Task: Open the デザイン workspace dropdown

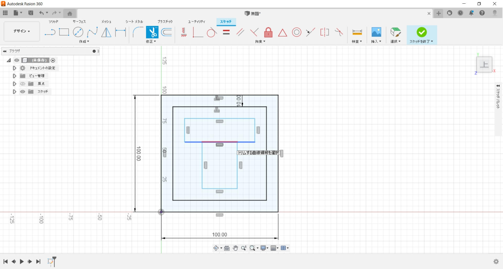Action: (22, 31)
